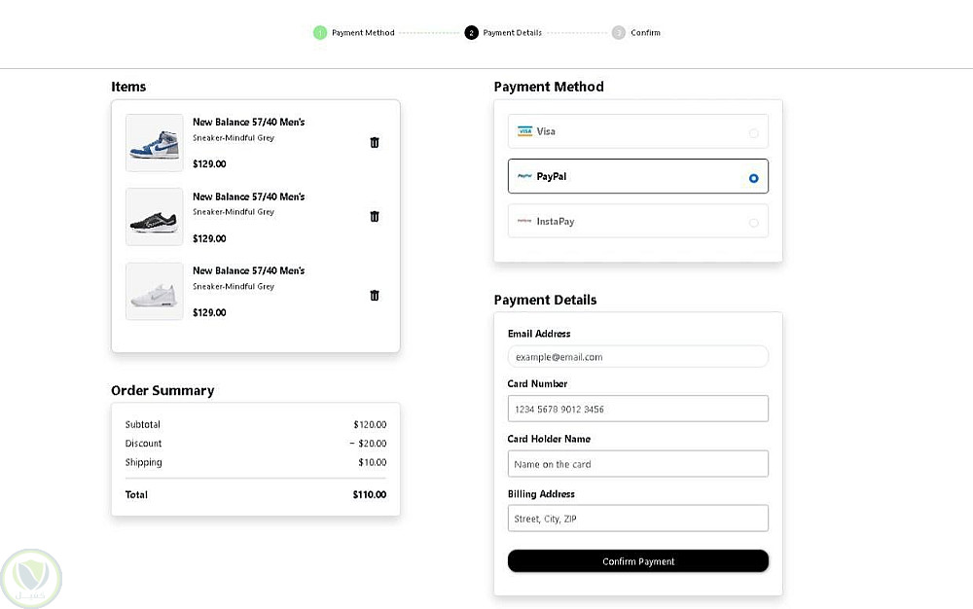Viewport: 973px width, 609px height.
Task: Remove the black sneaker using trash icon
Action: pos(375,217)
